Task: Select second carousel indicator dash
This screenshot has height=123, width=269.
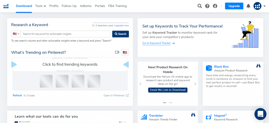Action: (171, 102)
